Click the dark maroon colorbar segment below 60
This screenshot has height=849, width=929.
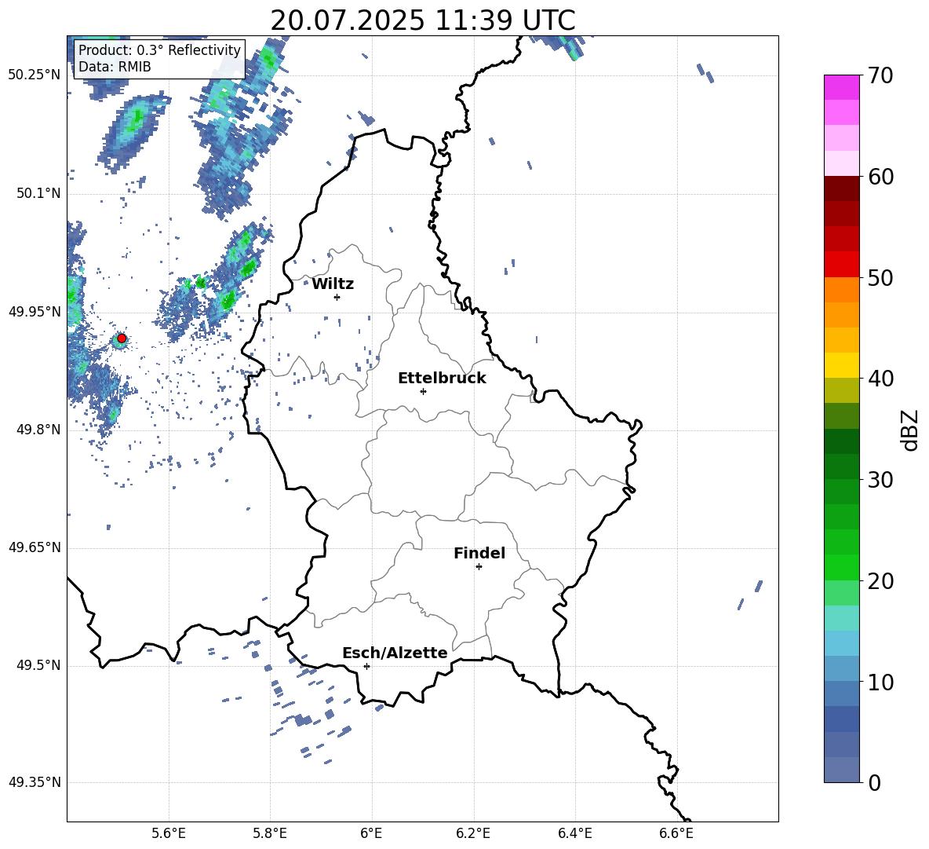pyautogui.click(x=841, y=189)
